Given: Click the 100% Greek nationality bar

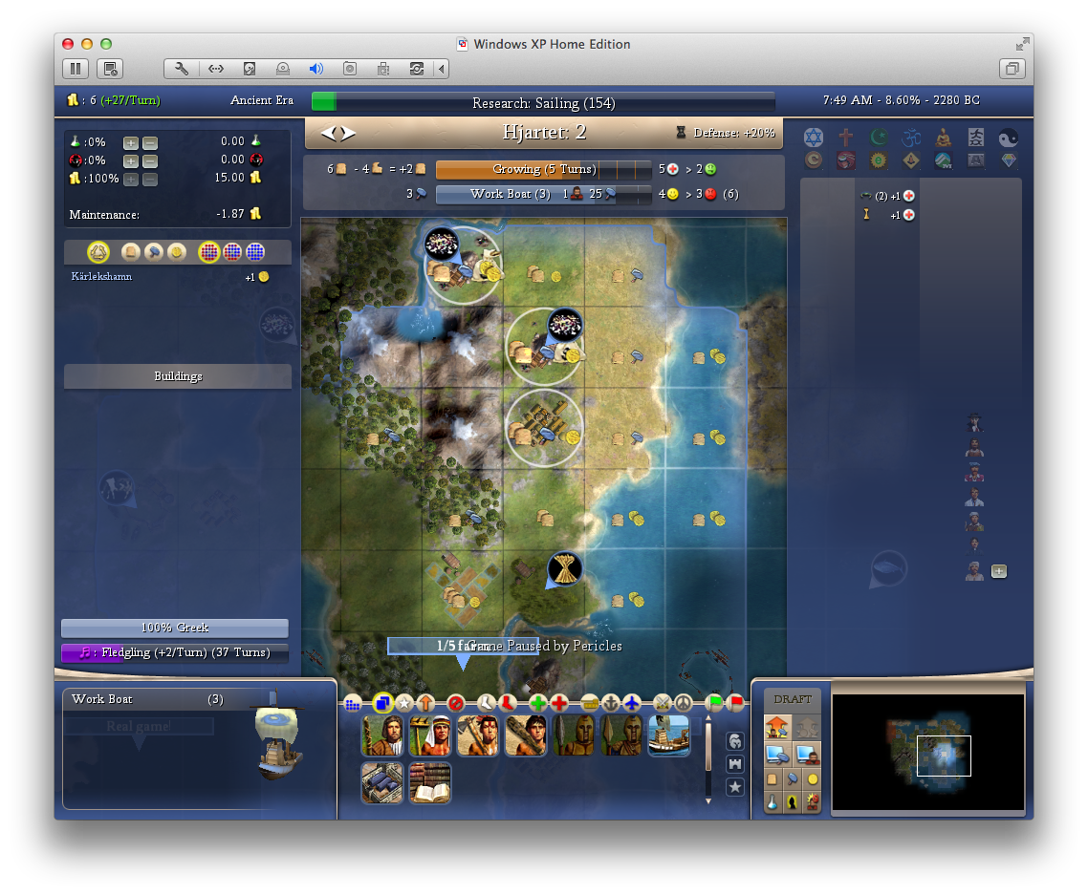Looking at the screenshot, I should [175, 628].
